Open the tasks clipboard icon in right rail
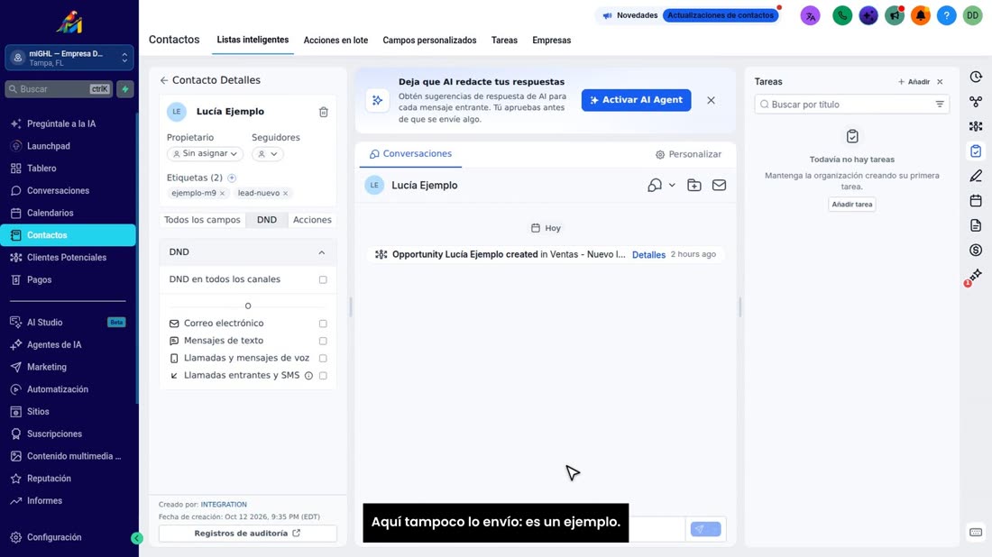 click(976, 151)
